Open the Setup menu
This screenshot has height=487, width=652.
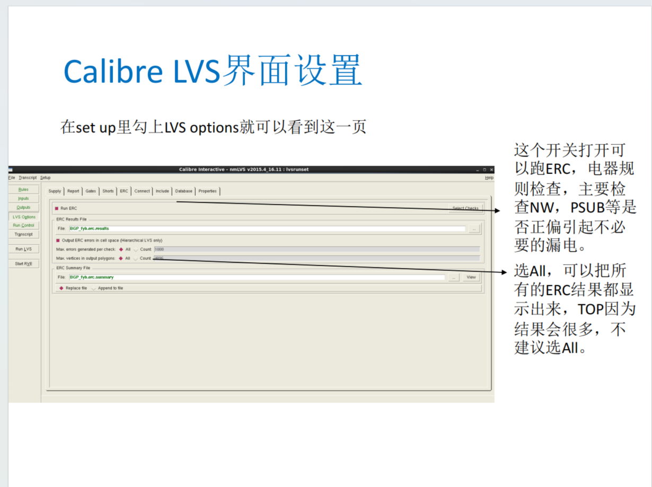point(46,178)
